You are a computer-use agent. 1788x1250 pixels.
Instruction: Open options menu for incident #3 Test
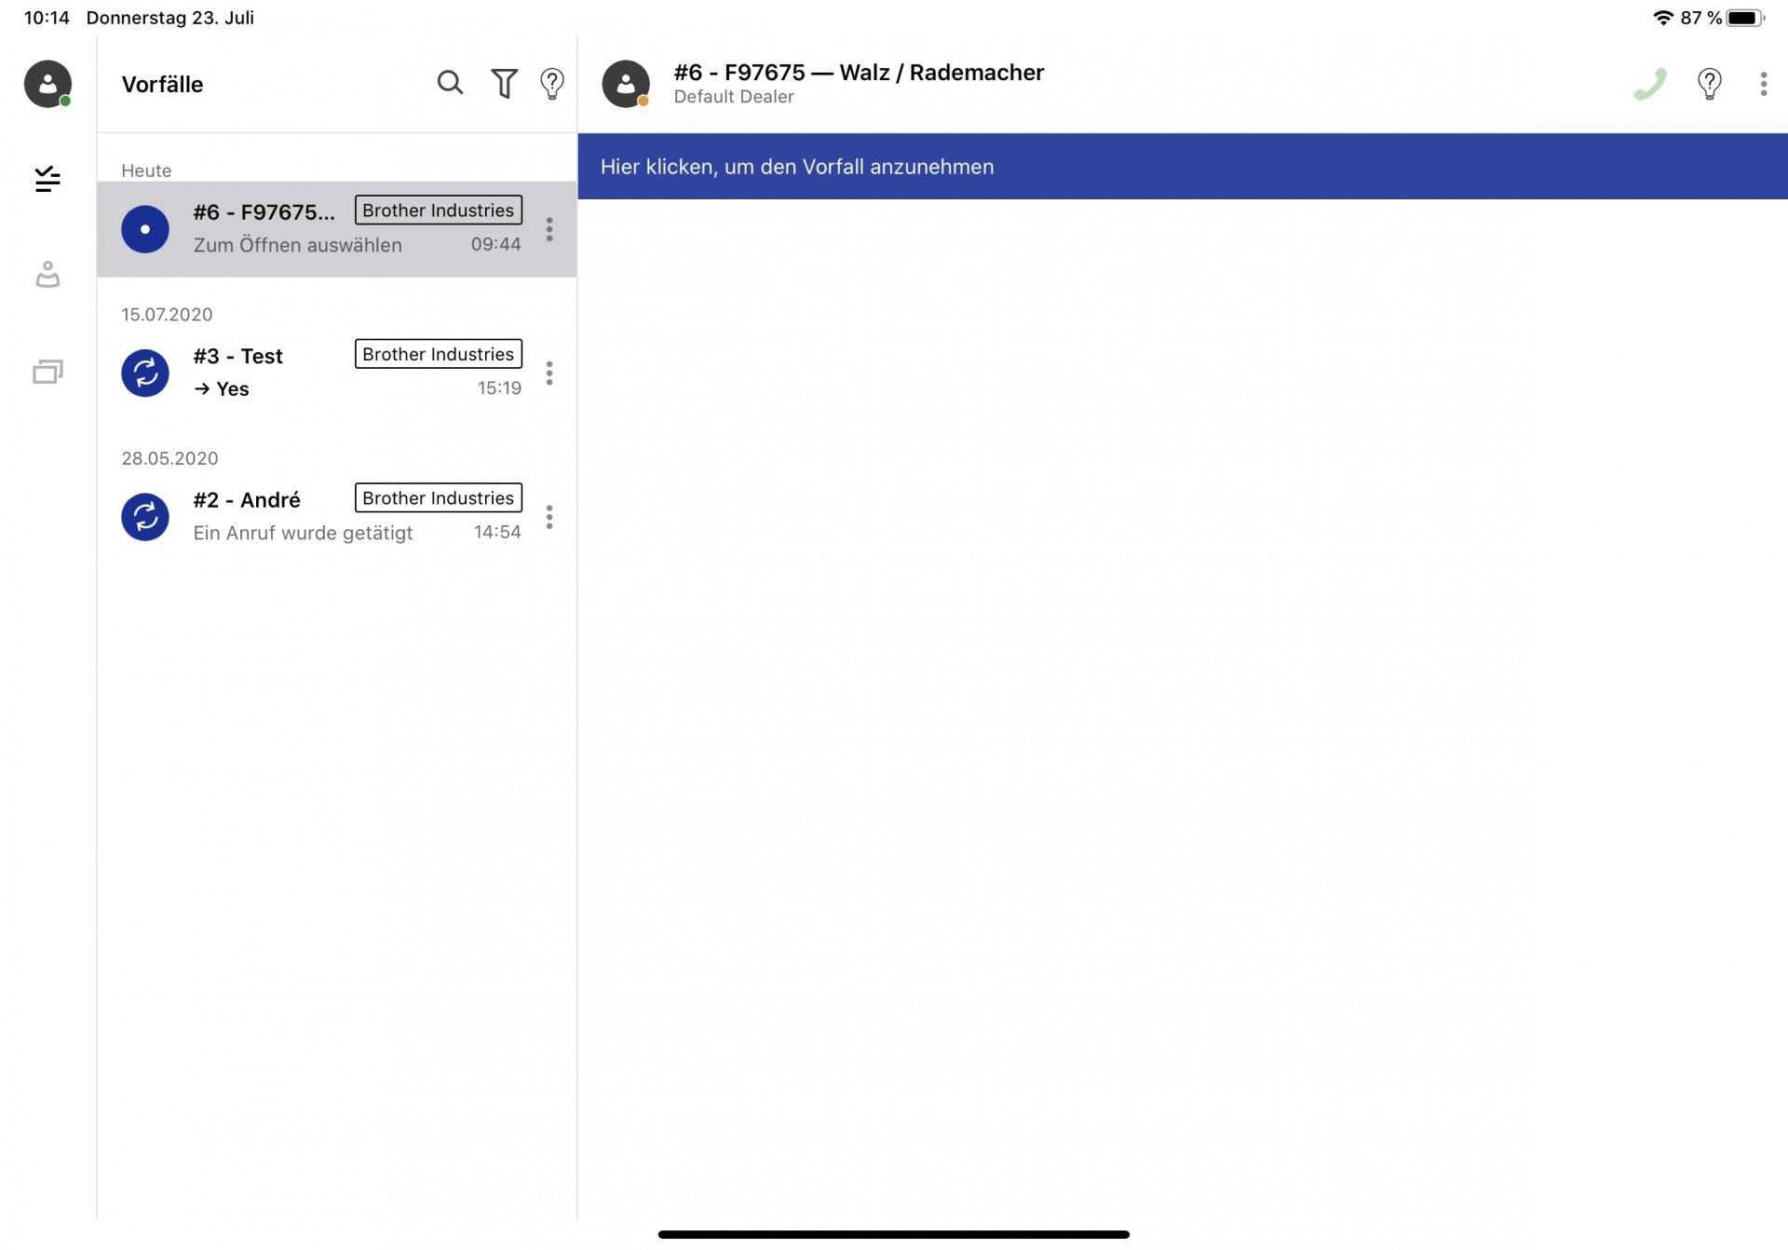click(x=549, y=374)
